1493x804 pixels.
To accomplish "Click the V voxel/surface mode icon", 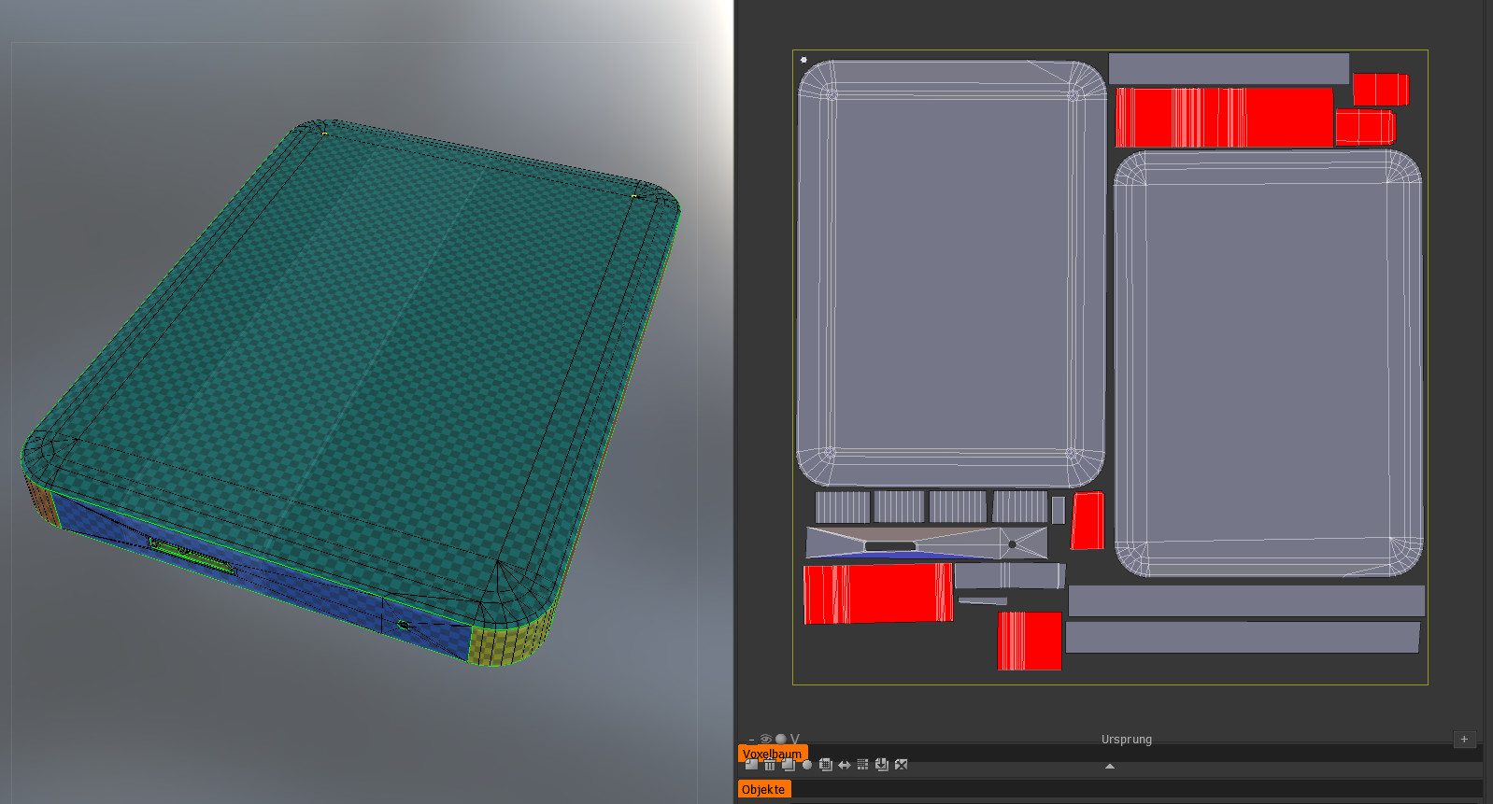I will coord(795,740).
